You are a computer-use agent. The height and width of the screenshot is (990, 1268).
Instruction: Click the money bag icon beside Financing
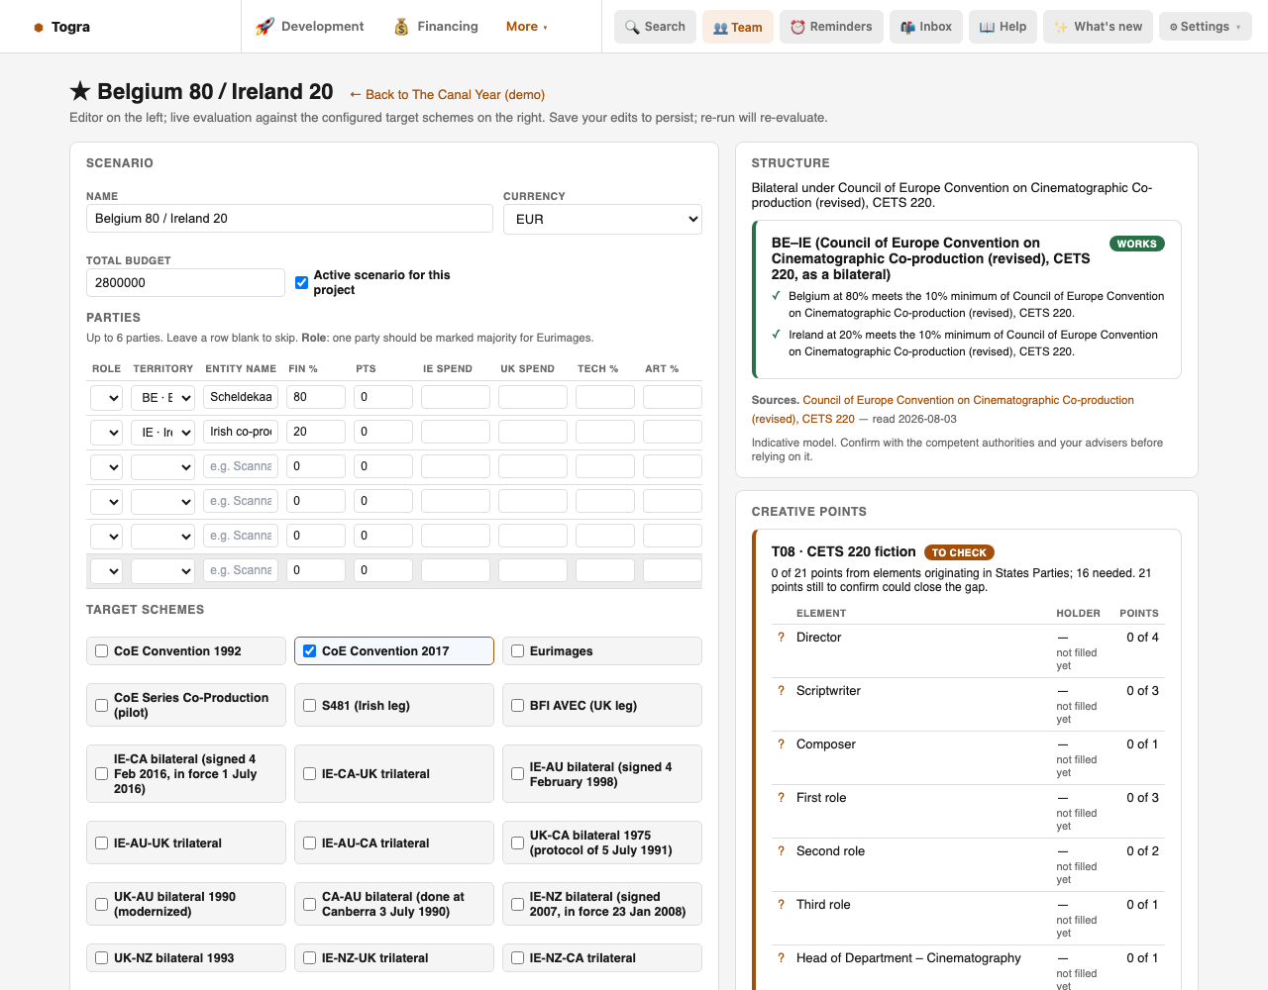pos(401,27)
